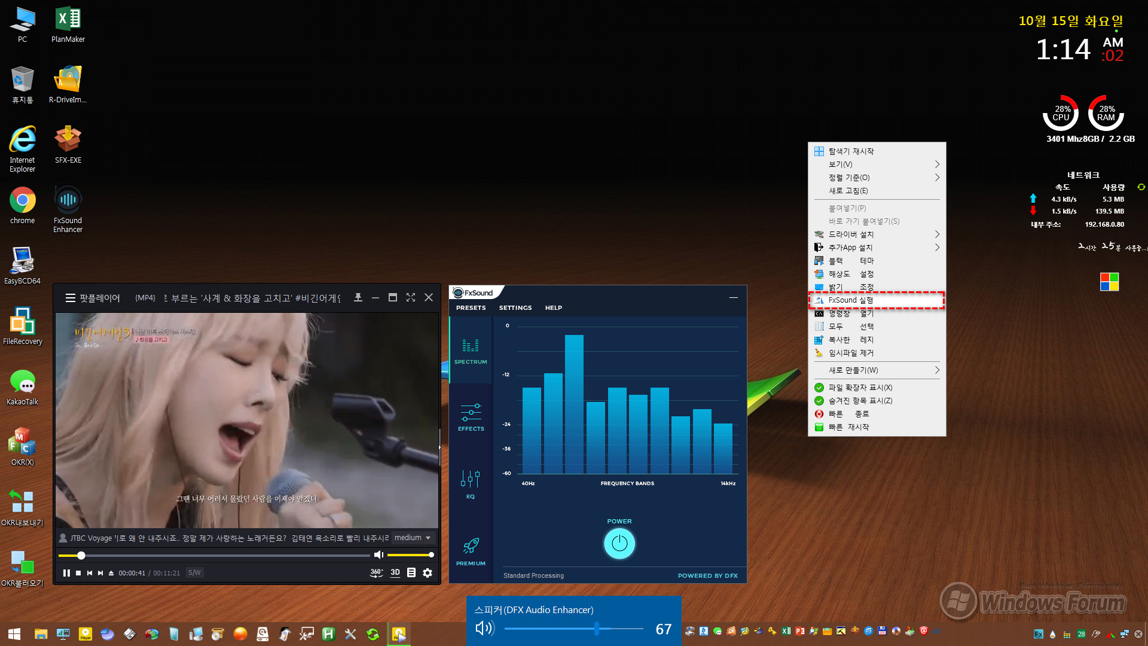Pin PotPlayer window on top
Screen dimensions: 1148x646
(358, 297)
